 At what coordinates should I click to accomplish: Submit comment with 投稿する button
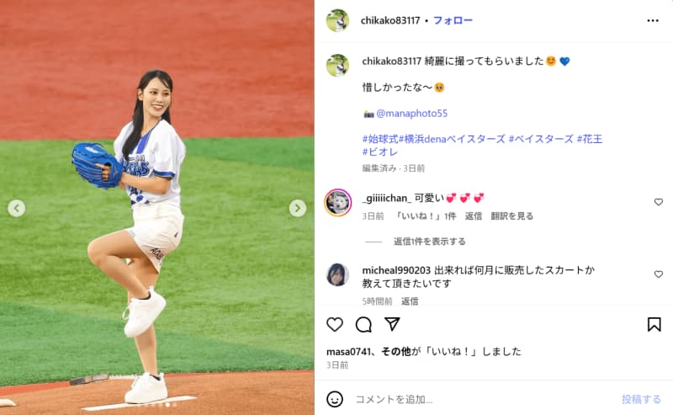(x=641, y=399)
